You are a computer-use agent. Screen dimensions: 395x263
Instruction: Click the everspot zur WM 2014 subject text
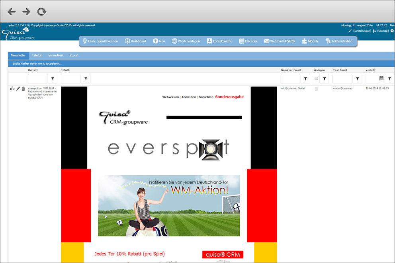tap(42, 93)
